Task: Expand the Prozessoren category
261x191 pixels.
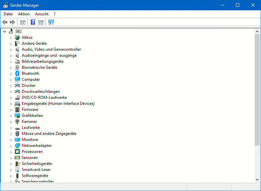Action: click(11, 152)
